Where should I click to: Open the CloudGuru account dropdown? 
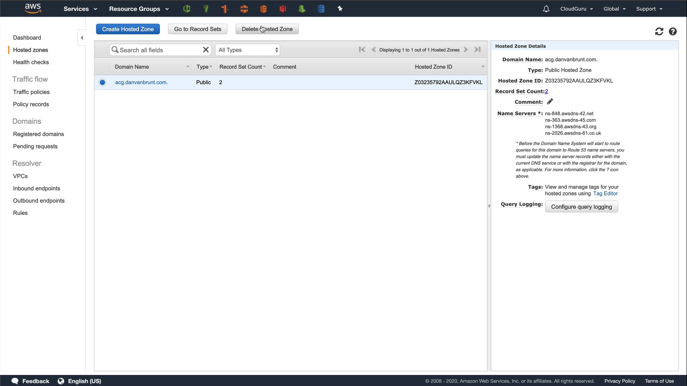576,9
